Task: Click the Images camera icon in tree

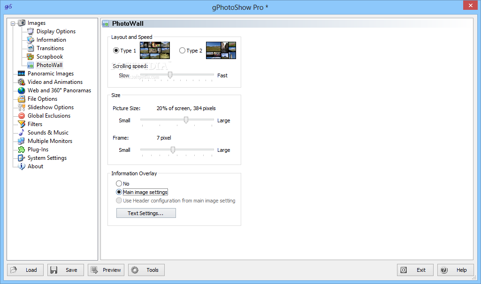Action: (22, 23)
